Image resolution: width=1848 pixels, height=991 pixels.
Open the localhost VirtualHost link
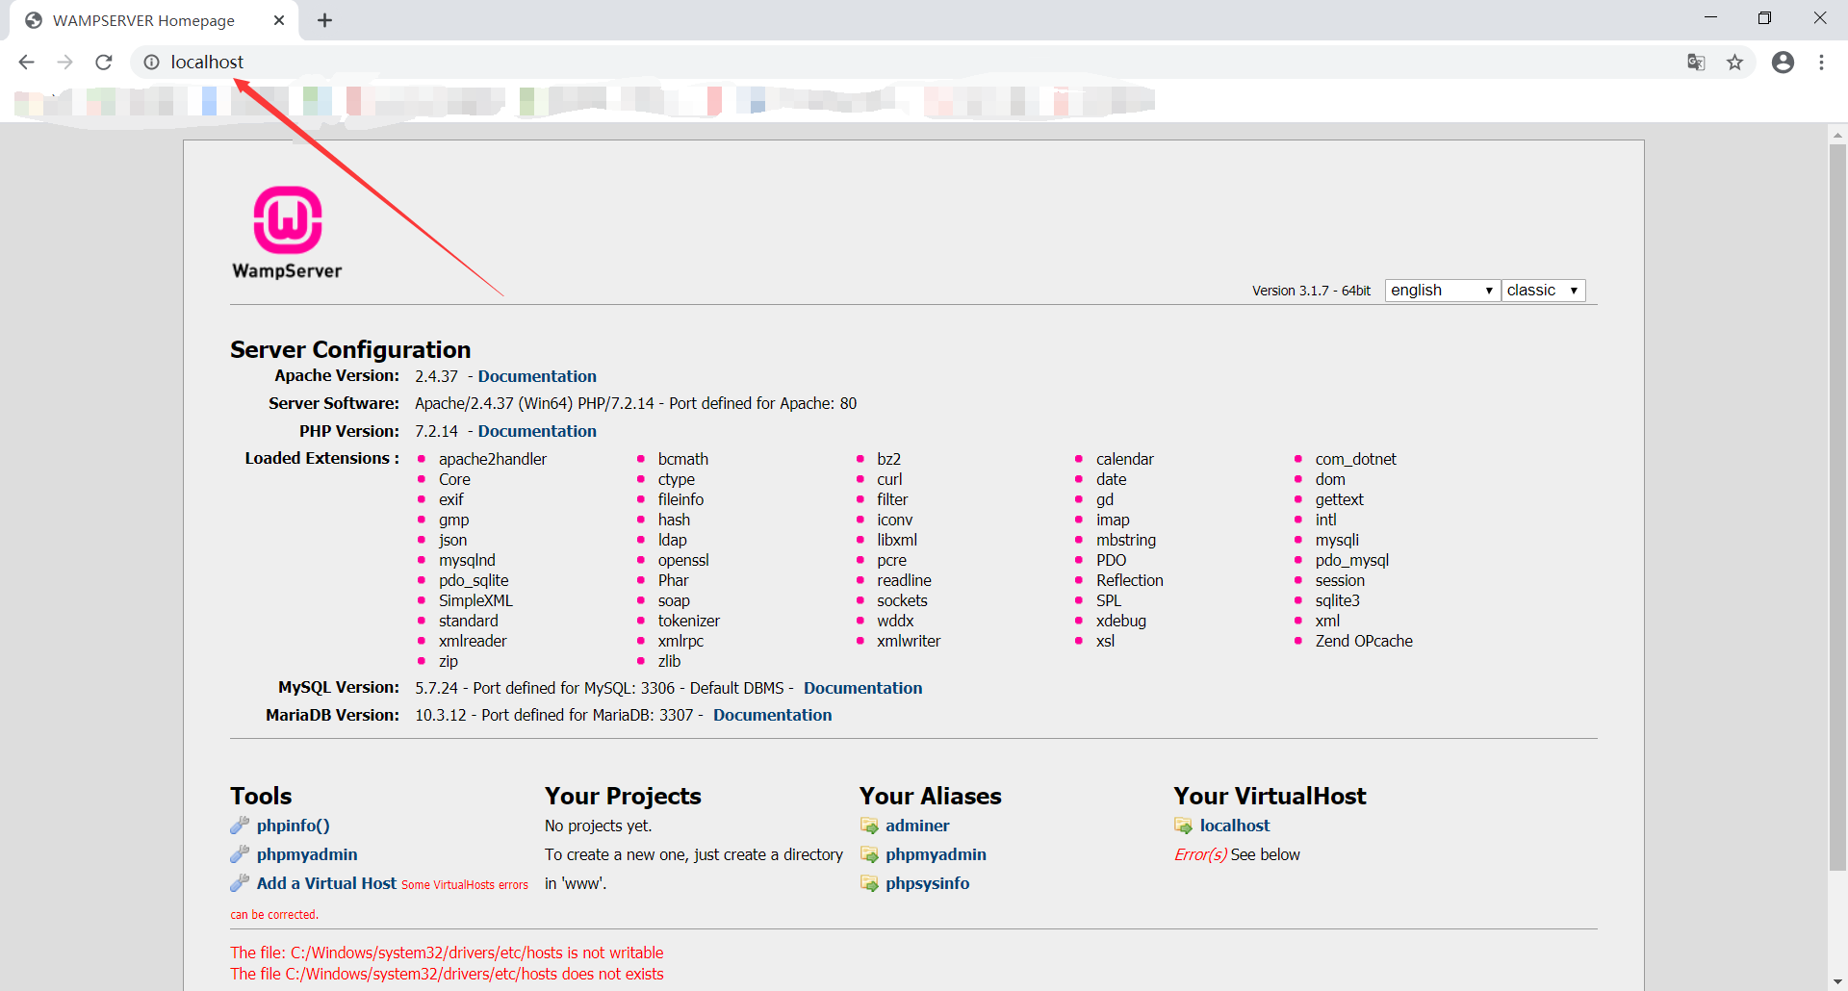(1235, 826)
